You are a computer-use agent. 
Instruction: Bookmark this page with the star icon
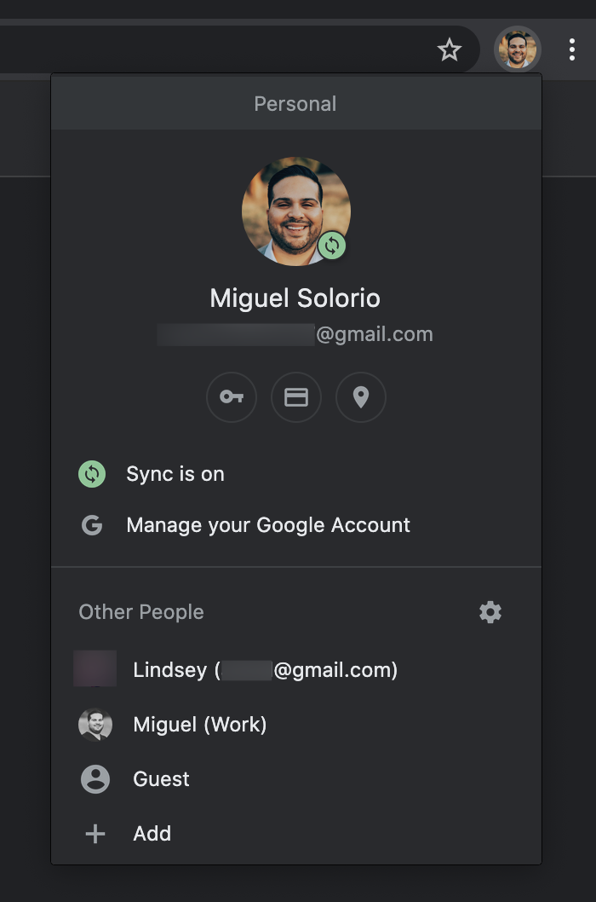point(450,49)
